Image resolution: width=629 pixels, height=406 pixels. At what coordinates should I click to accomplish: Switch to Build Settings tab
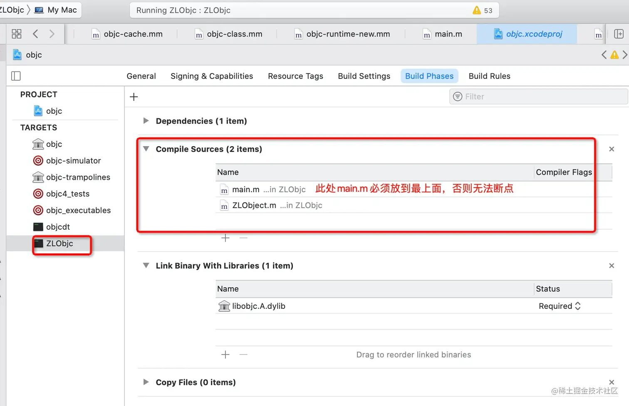[364, 76]
